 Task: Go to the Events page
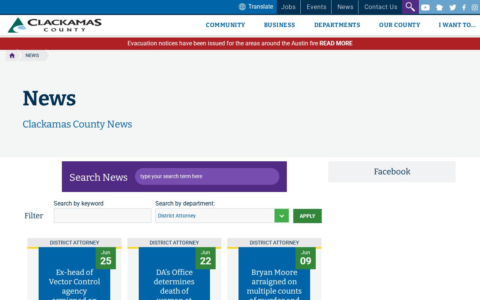316,7
